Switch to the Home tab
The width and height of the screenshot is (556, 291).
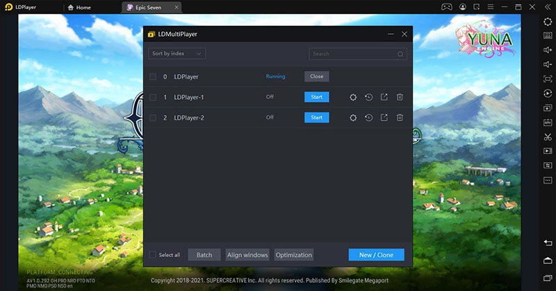pos(79,8)
